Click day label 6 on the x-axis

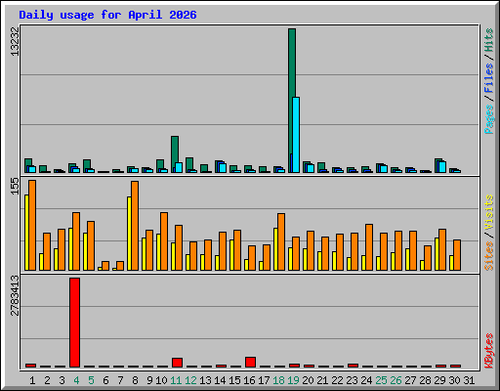[105, 380]
